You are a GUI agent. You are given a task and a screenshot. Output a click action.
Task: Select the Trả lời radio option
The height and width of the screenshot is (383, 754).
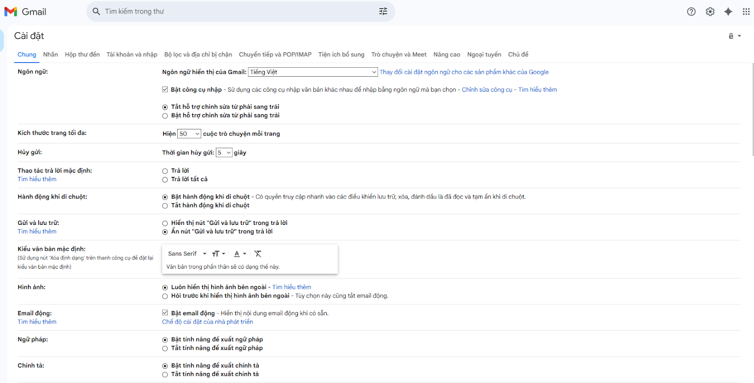click(x=165, y=171)
